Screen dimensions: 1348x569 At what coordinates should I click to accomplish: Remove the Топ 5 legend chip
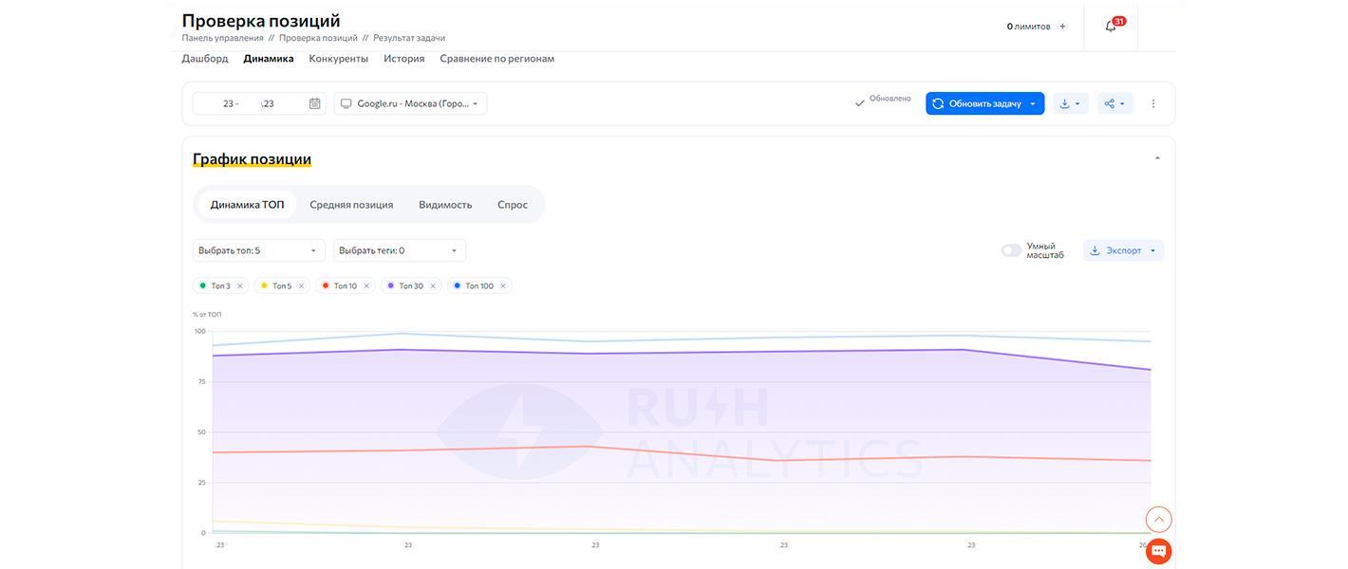301,285
